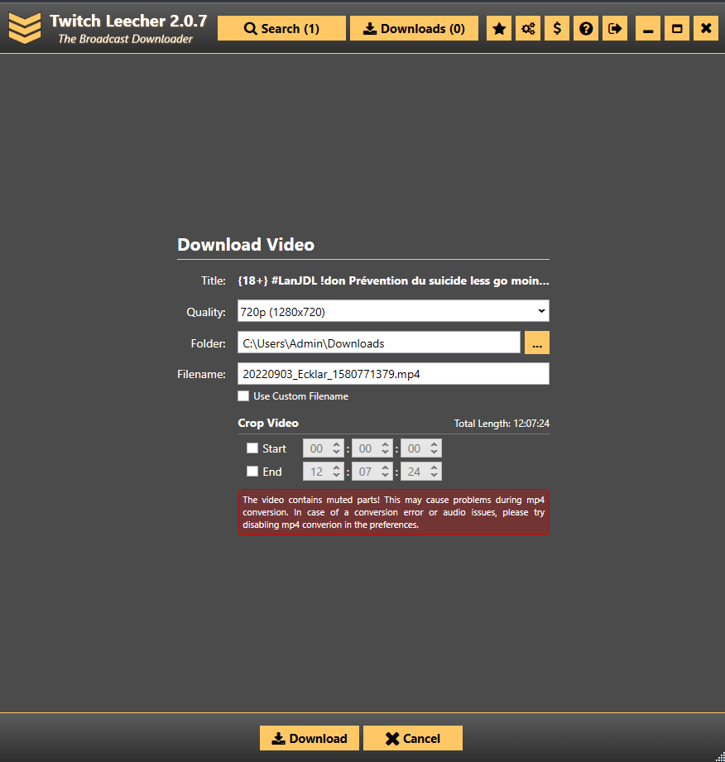725x762 pixels.
Task: Decrease the End seconds value 24
Action: pos(435,475)
